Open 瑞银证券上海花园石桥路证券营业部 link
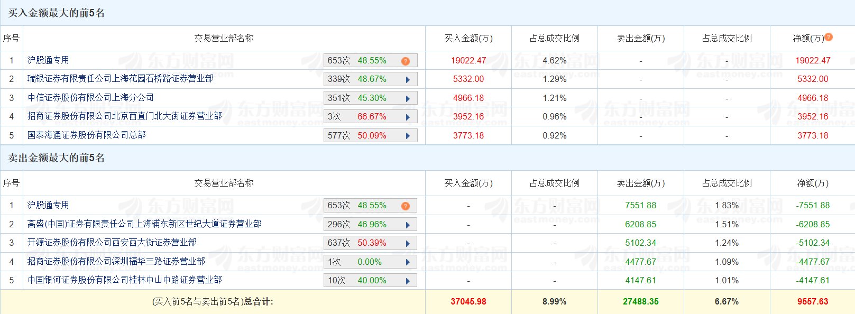 120,79
